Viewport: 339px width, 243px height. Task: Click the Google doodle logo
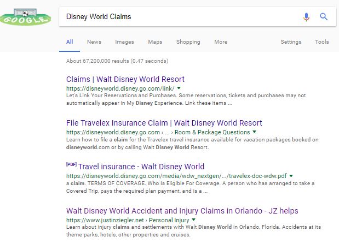point(26,17)
